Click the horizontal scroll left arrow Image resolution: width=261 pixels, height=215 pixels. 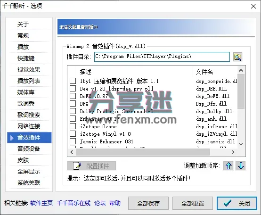pos(72,152)
